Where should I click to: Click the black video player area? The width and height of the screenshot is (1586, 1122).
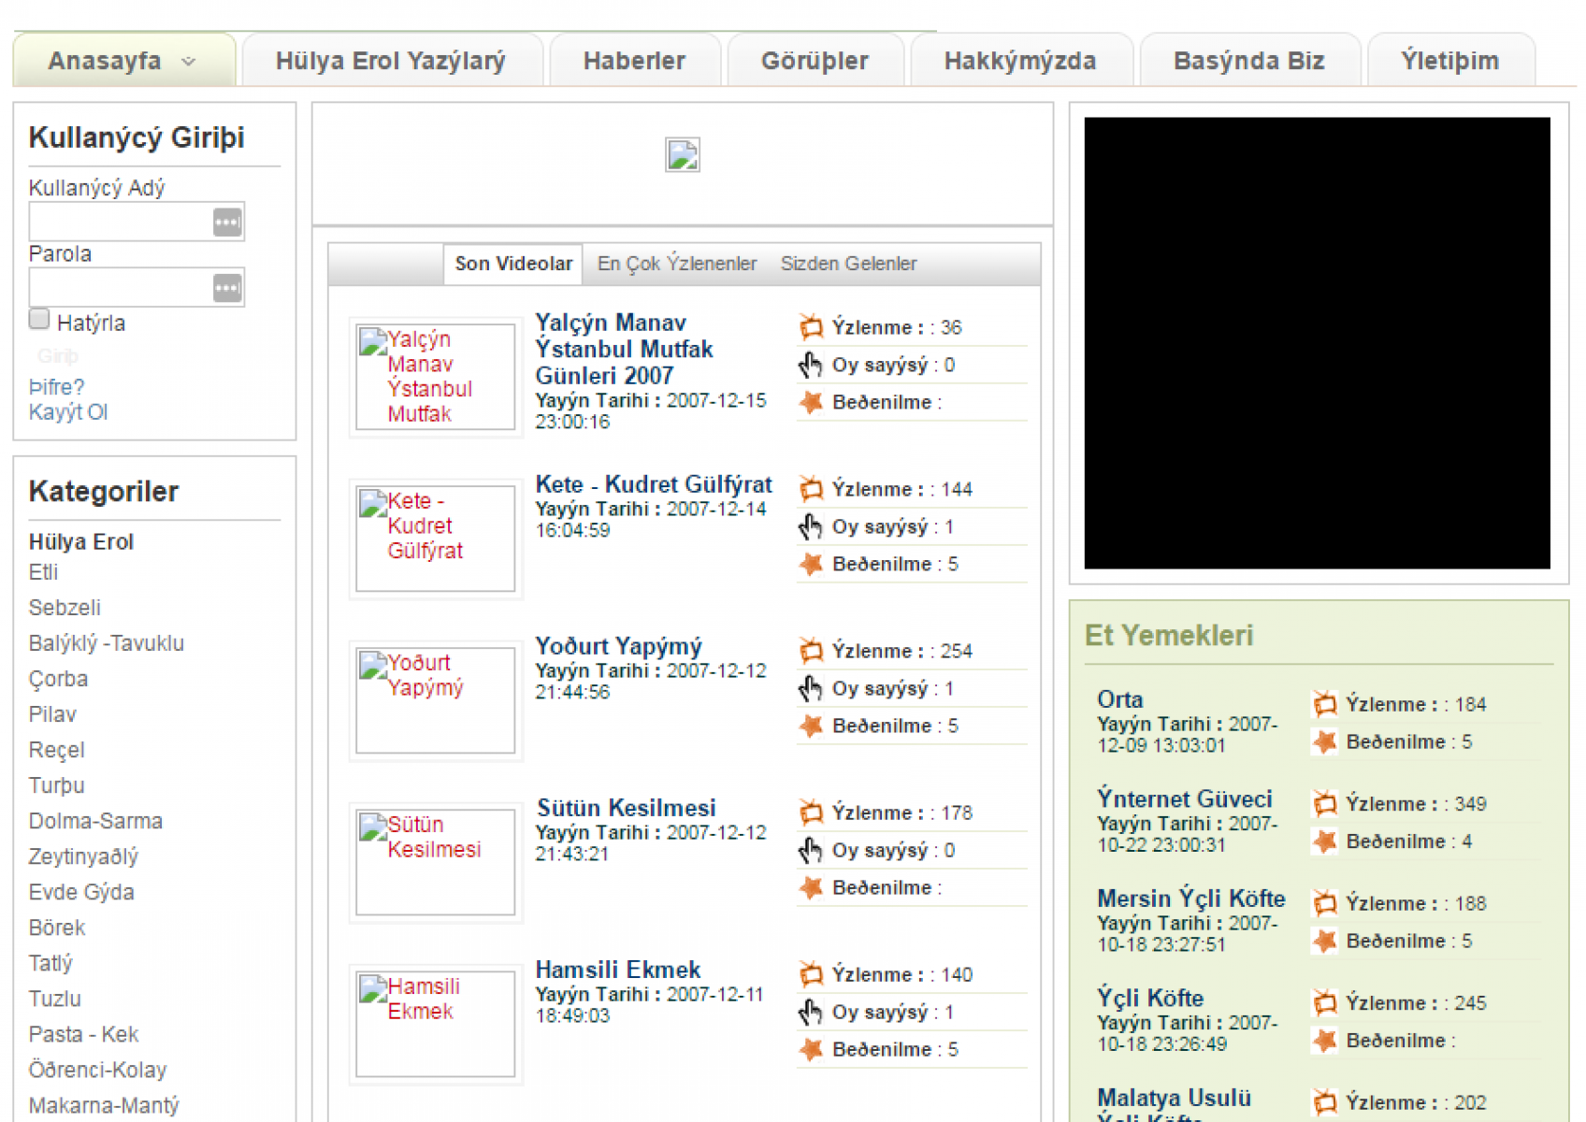tap(1317, 342)
